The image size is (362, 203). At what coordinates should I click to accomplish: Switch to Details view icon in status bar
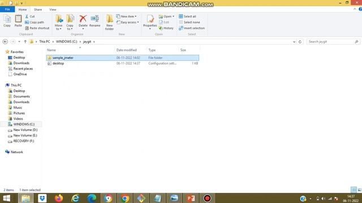354,190
